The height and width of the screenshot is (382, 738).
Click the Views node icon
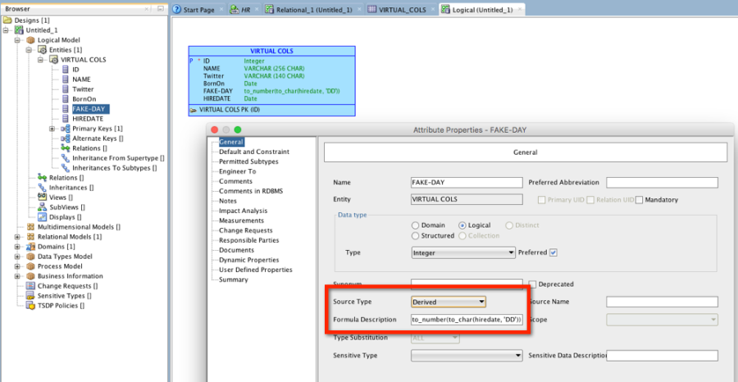pos(42,197)
